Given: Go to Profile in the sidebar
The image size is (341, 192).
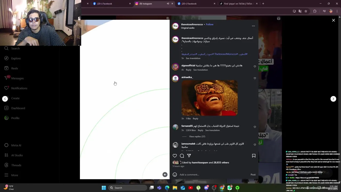Looking at the screenshot, I should click(x=12, y=118).
